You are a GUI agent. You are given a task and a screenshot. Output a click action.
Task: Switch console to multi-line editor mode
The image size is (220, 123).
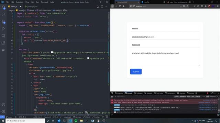point(218,115)
